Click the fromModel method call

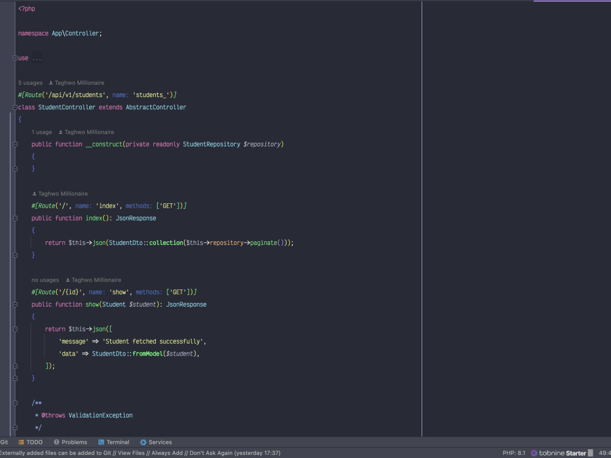(x=148, y=354)
